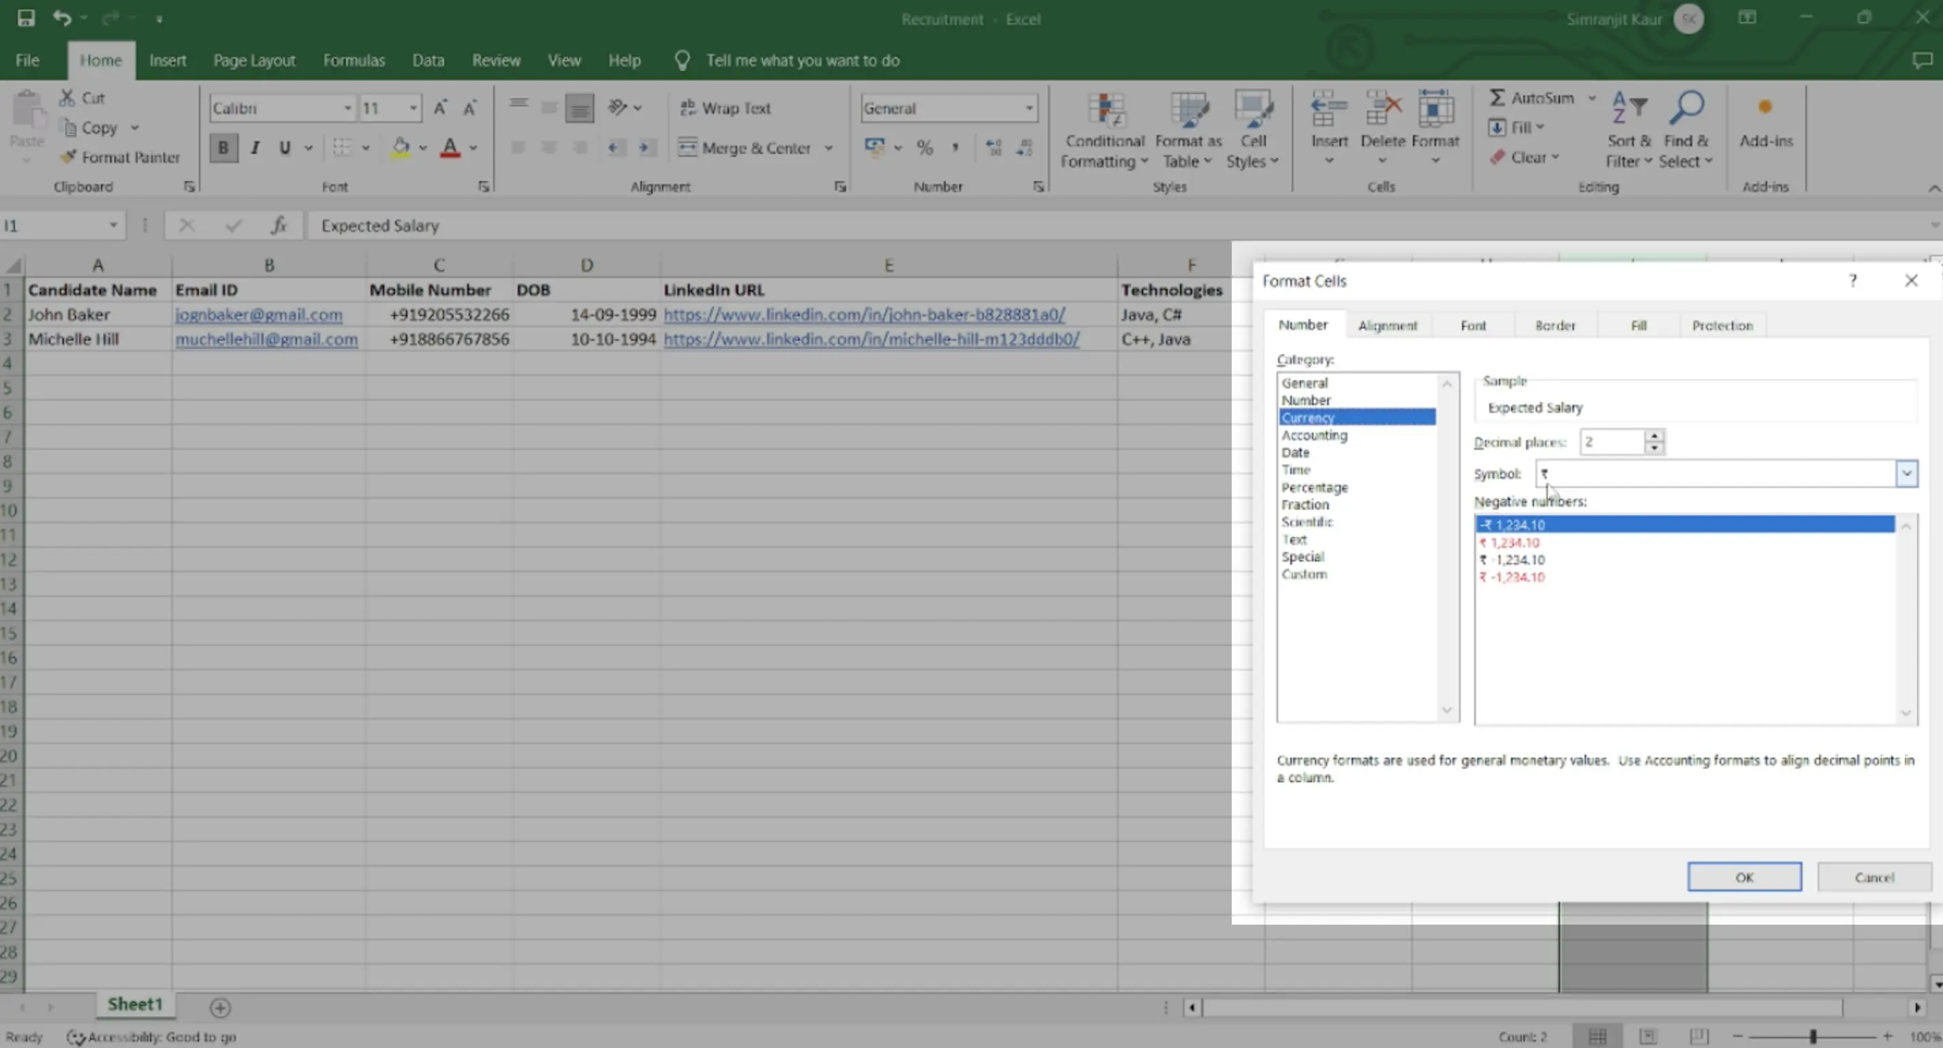Open the File menu tab
Screen dimensions: 1943x1048
[27, 61]
